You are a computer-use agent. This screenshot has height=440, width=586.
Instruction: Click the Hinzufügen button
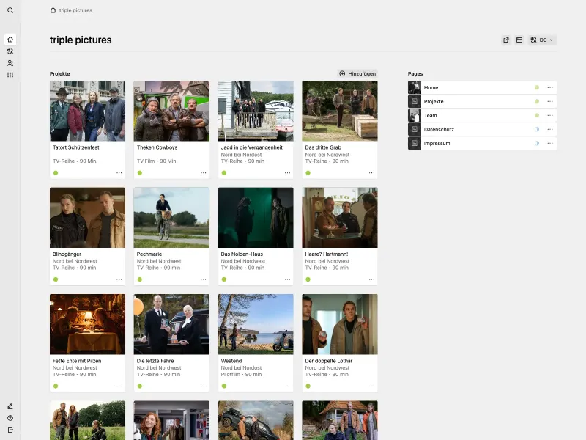coord(357,74)
